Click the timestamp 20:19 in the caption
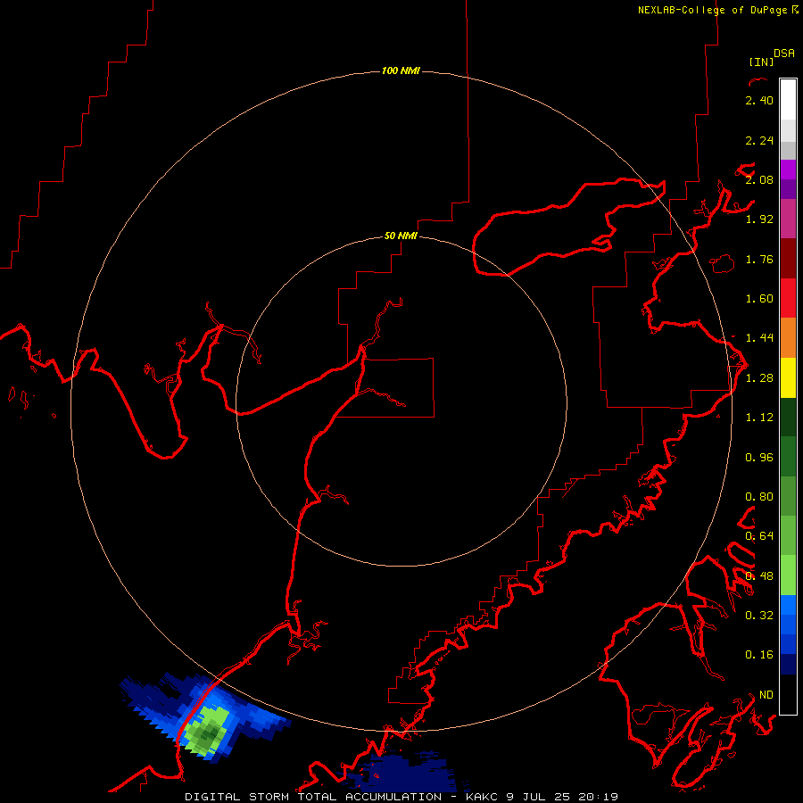 (x=598, y=797)
